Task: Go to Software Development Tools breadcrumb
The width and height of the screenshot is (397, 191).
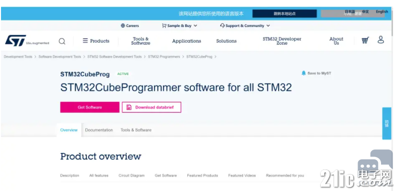Action: (x=60, y=57)
